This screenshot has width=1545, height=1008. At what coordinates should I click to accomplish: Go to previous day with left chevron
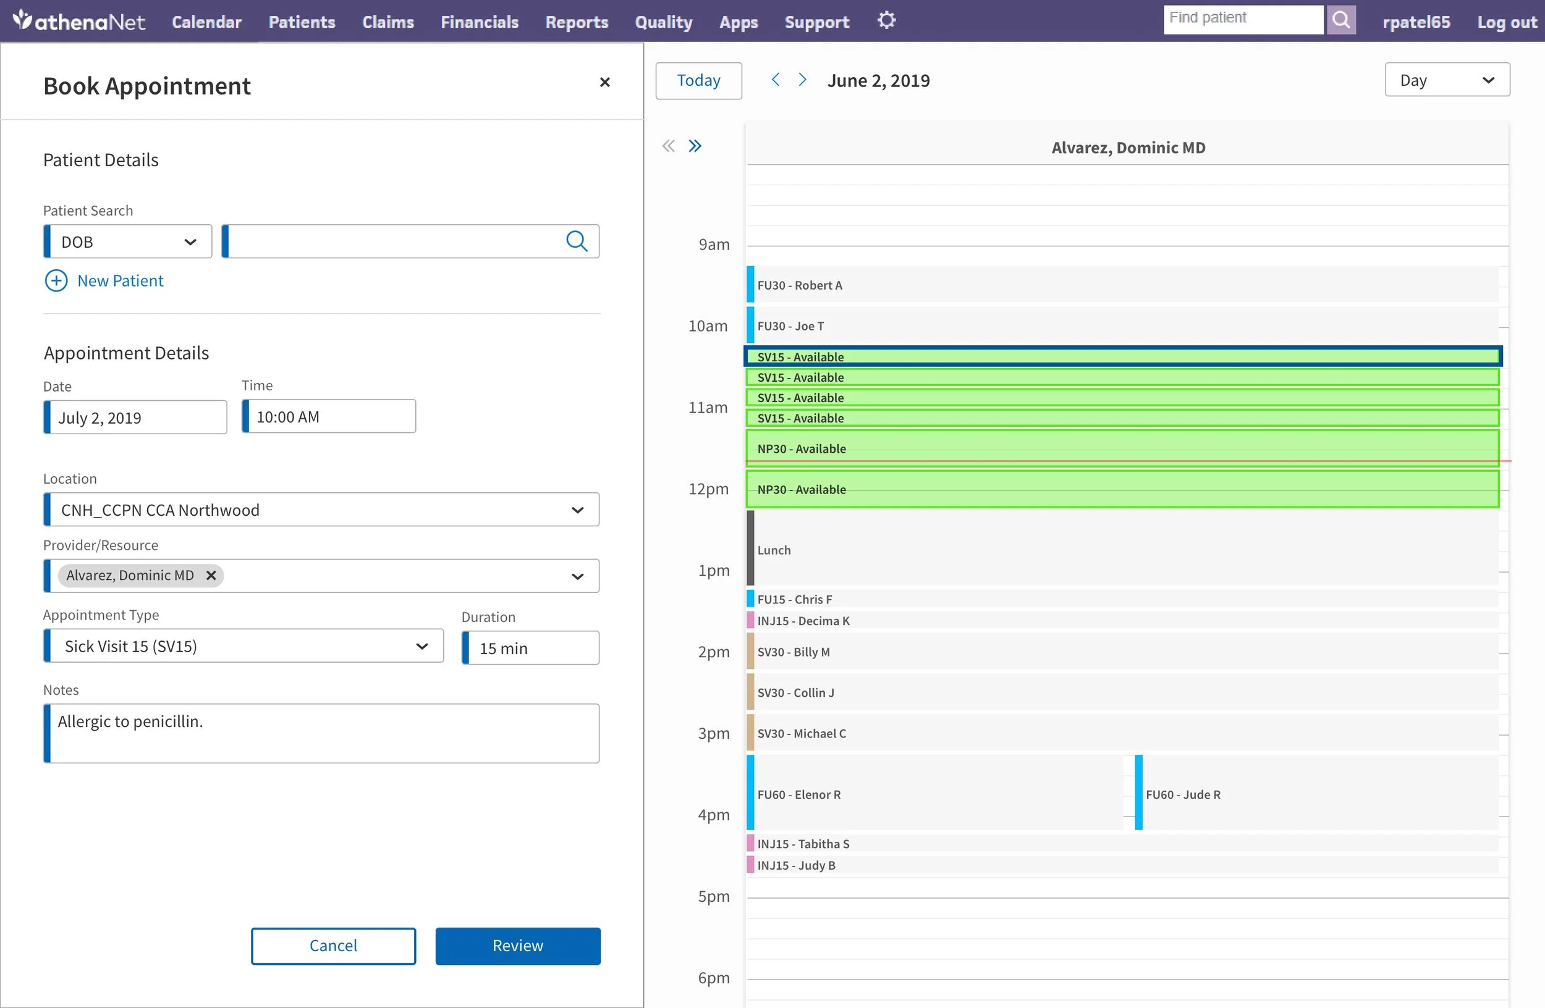click(x=775, y=80)
